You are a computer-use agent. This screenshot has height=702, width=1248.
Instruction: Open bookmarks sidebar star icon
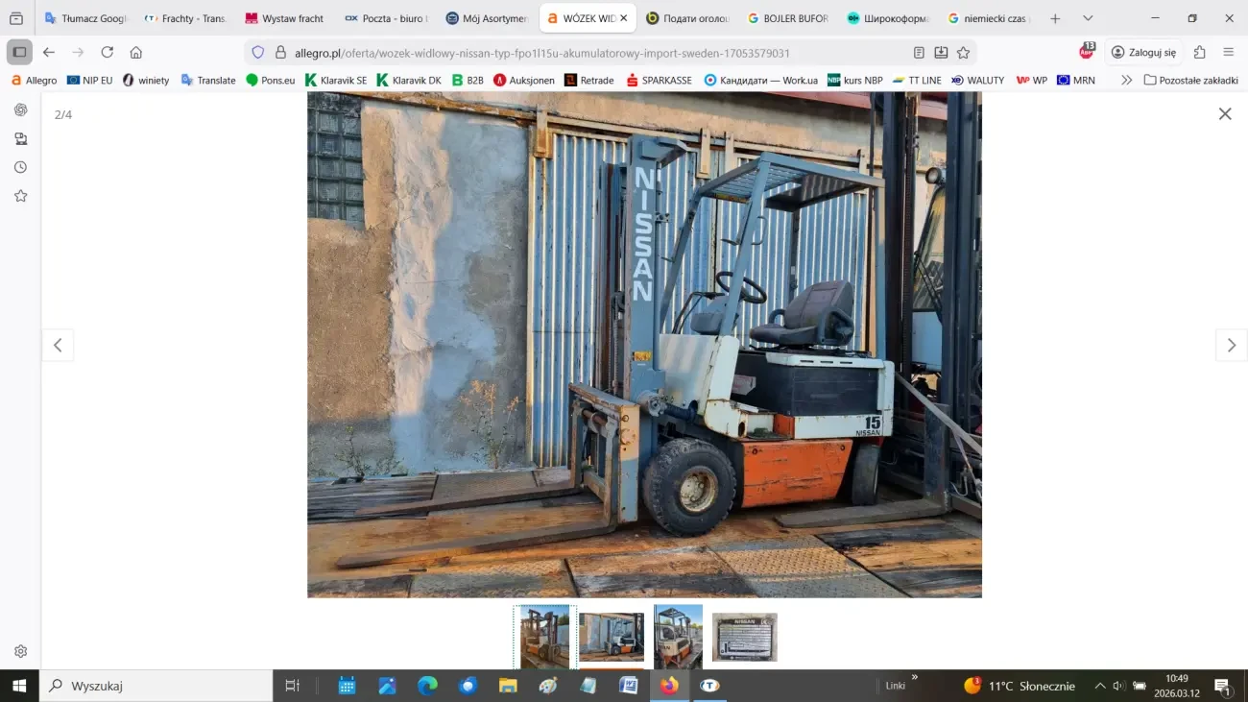[20, 196]
